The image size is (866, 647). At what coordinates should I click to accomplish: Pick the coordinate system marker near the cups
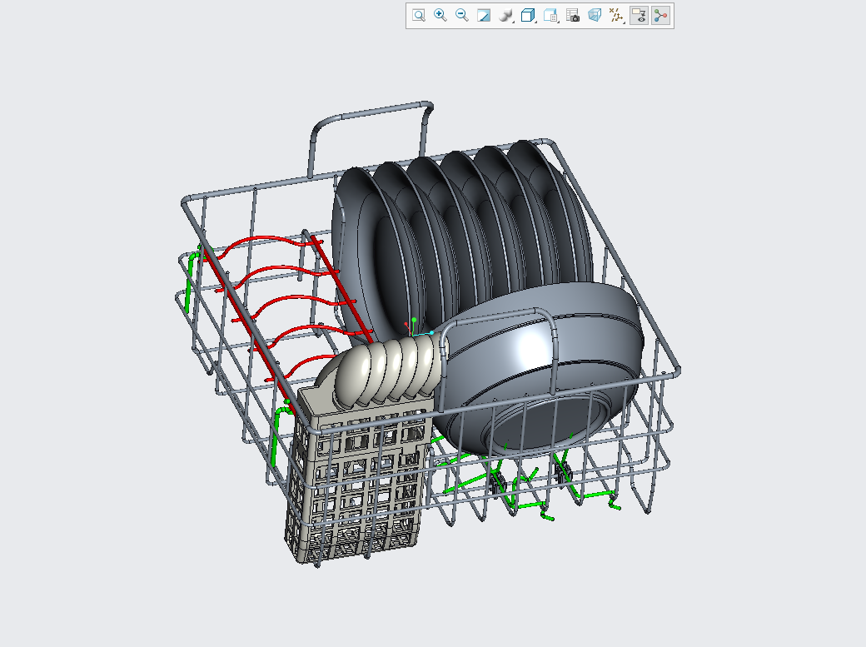417,328
